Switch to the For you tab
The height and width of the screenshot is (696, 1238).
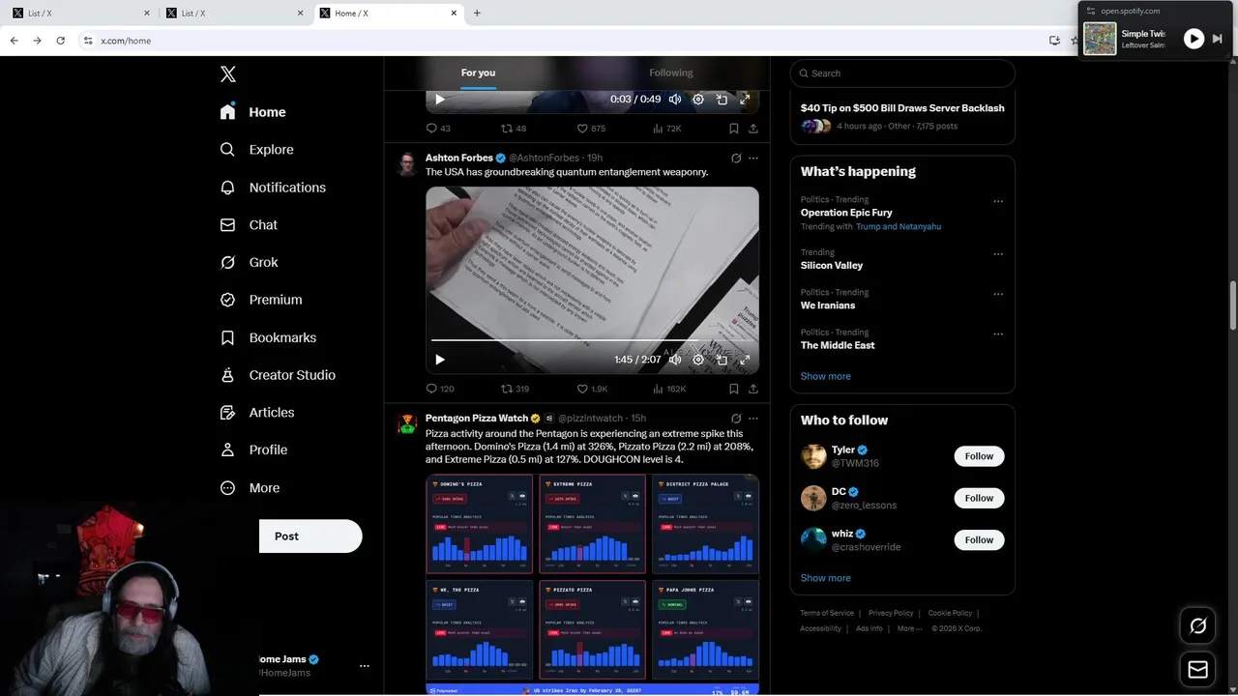tap(478, 72)
